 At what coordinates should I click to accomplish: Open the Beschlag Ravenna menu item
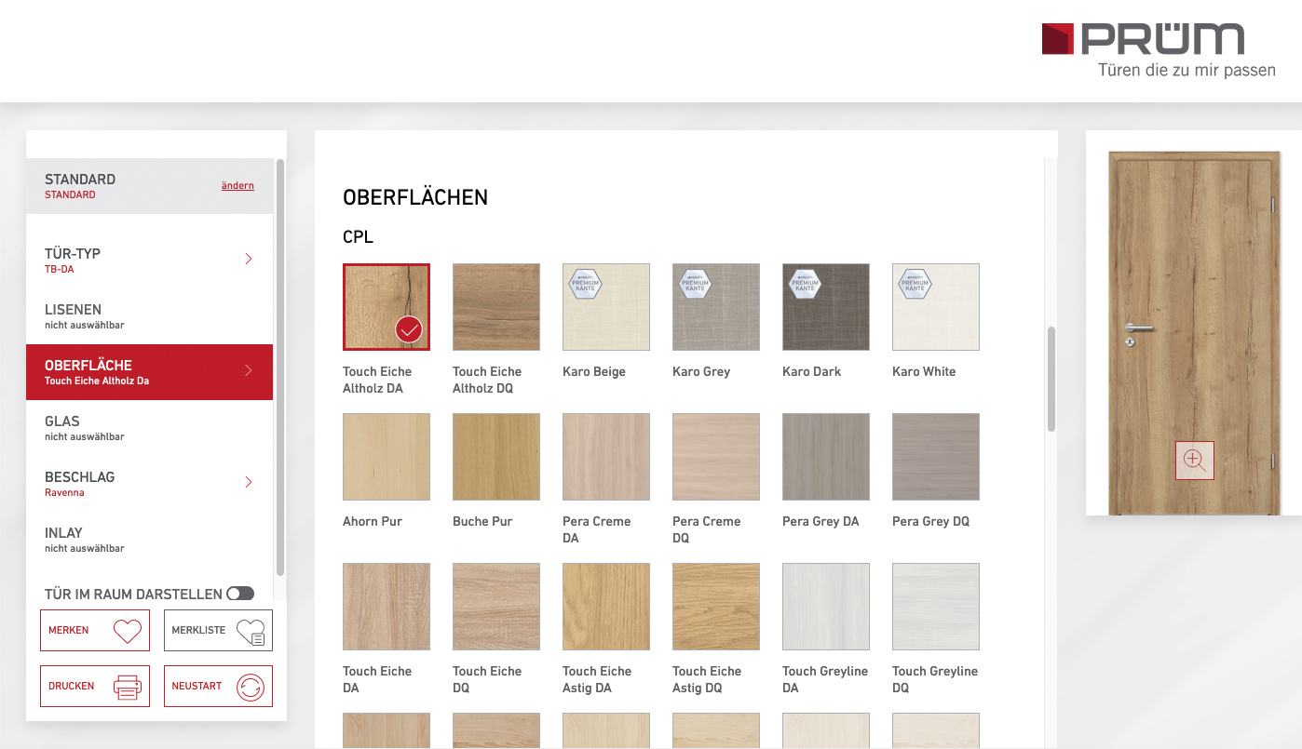click(149, 484)
